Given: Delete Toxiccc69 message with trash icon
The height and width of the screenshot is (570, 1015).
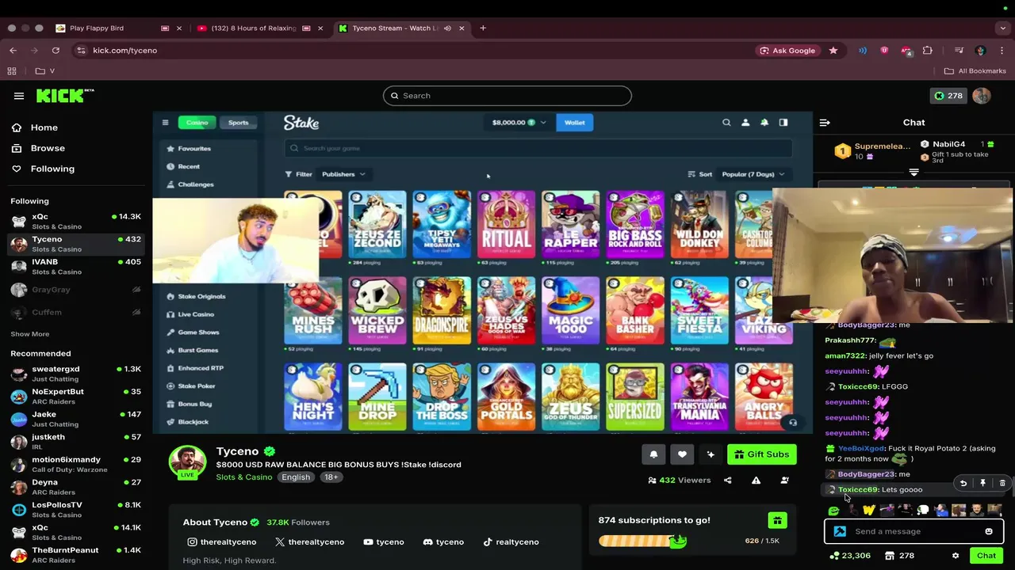Looking at the screenshot, I should (1002, 483).
